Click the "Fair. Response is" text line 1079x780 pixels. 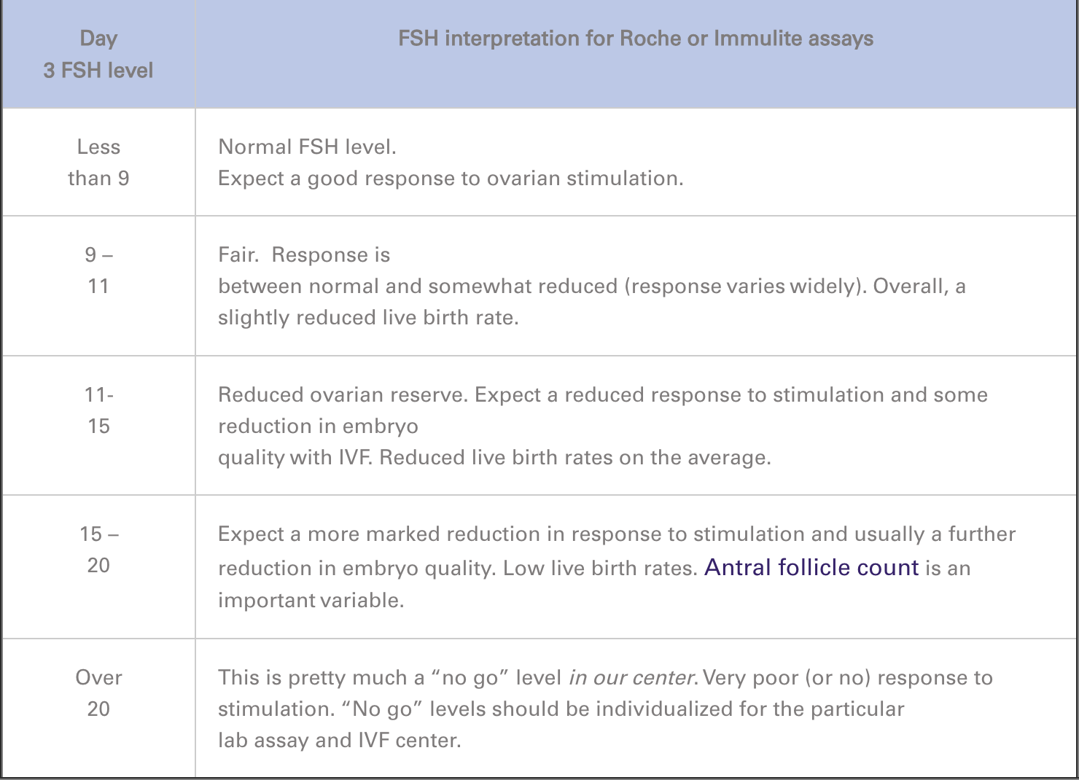(x=304, y=255)
